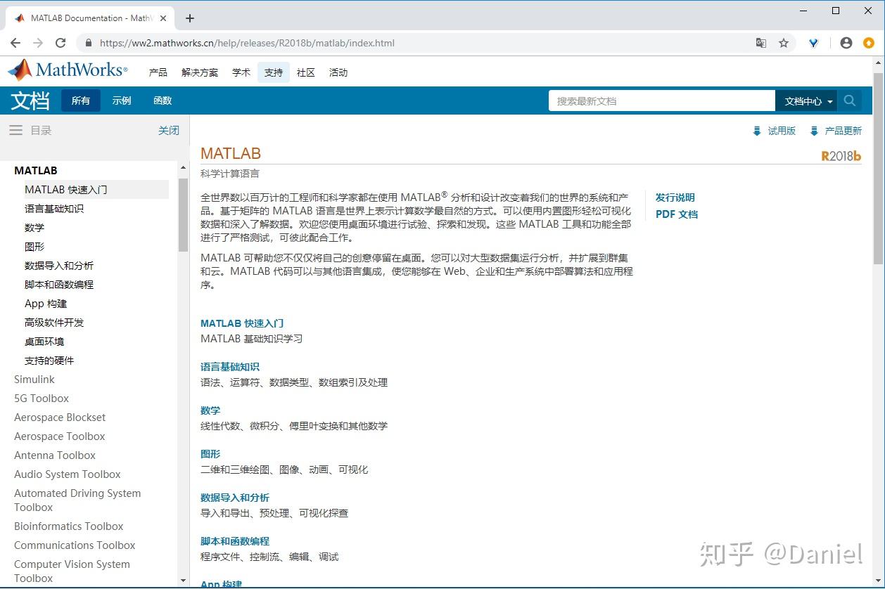Click inside the 搜索最新文档 search box
Viewport: 885px width, 589px height.
(x=661, y=101)
